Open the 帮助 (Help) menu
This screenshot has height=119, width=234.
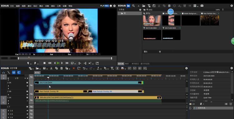(x=70, y=6)
